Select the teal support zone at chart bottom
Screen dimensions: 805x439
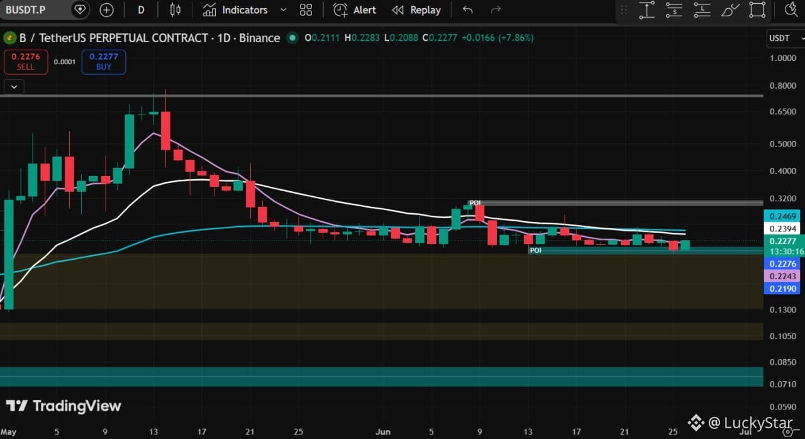coord(381,377)
